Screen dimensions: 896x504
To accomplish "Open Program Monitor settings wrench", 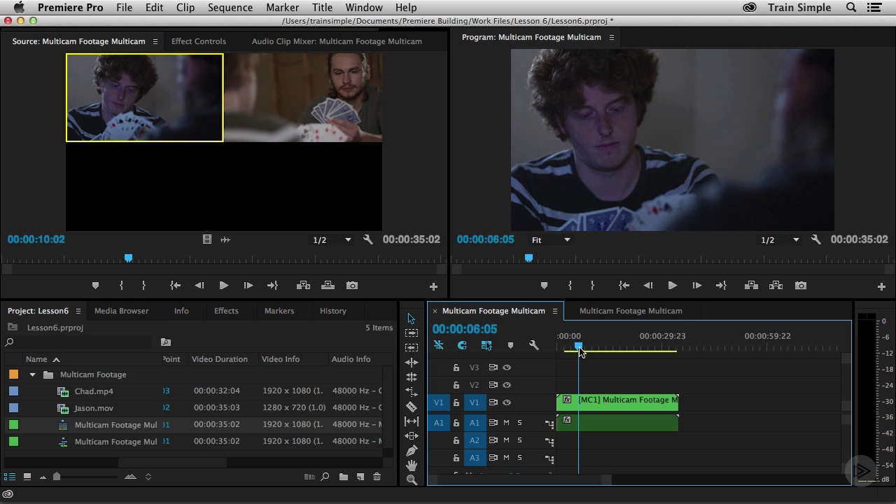I will [816, 239].
